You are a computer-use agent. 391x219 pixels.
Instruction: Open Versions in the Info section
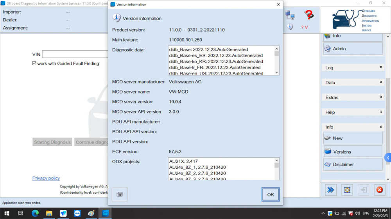[x=353, y=151]
